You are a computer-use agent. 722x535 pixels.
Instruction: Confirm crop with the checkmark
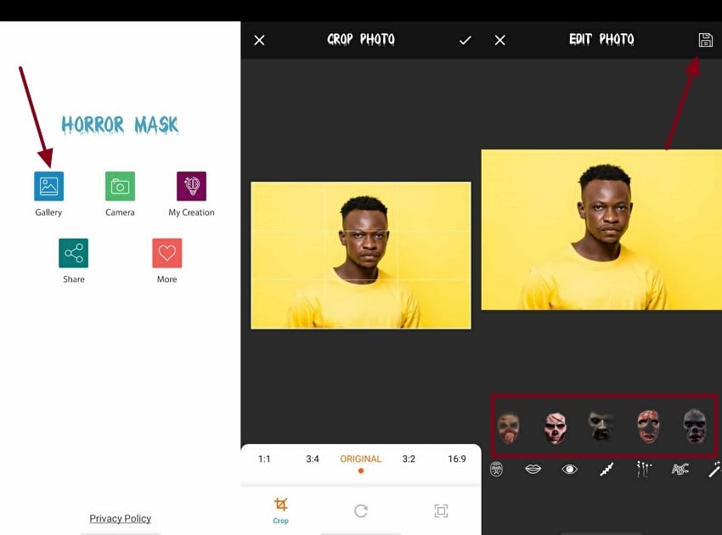[465, 41]
